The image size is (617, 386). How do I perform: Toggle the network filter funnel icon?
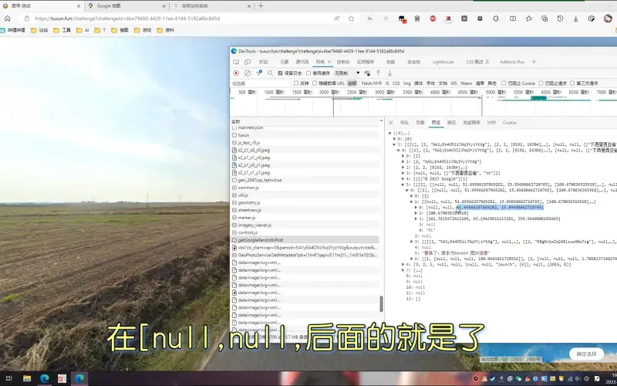click(259, 73)
